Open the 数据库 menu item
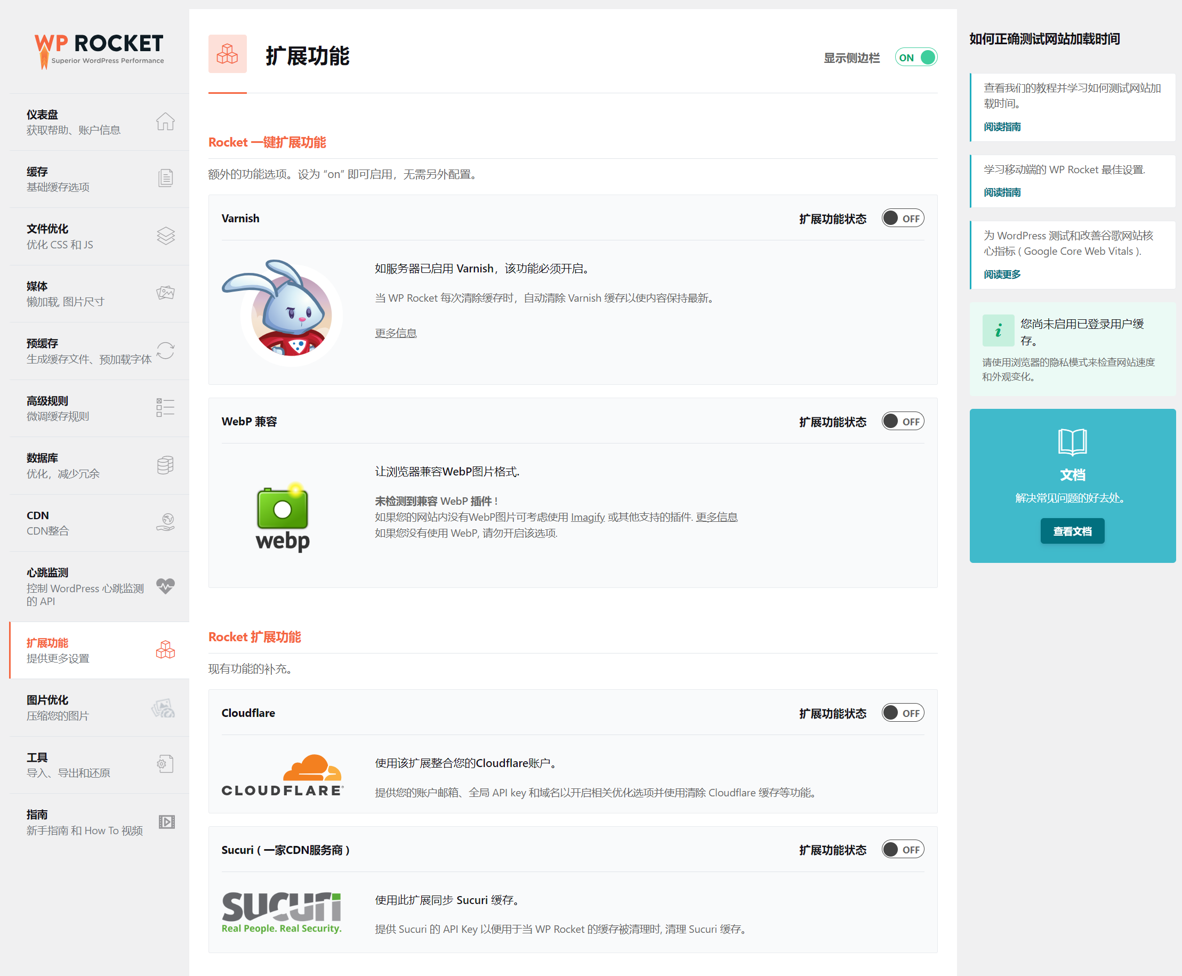 click(x=100, y=466)
